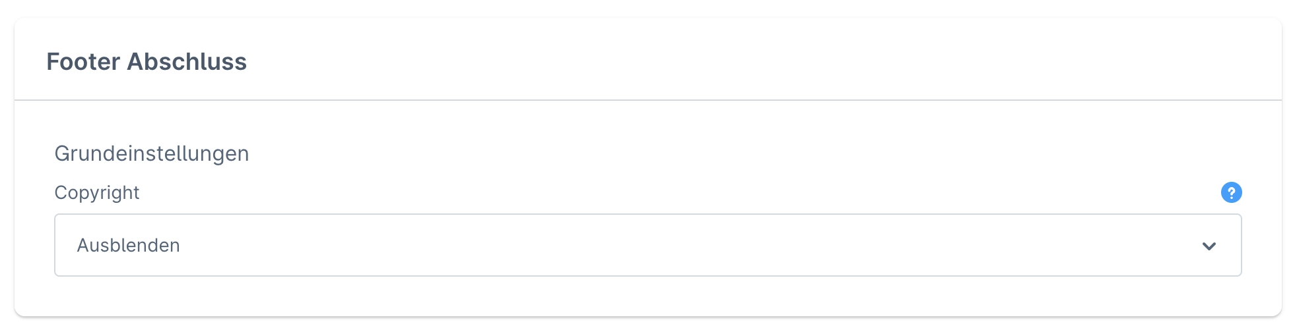
Task: Click the white area of the Copyright select box
Action: [647, 245]
